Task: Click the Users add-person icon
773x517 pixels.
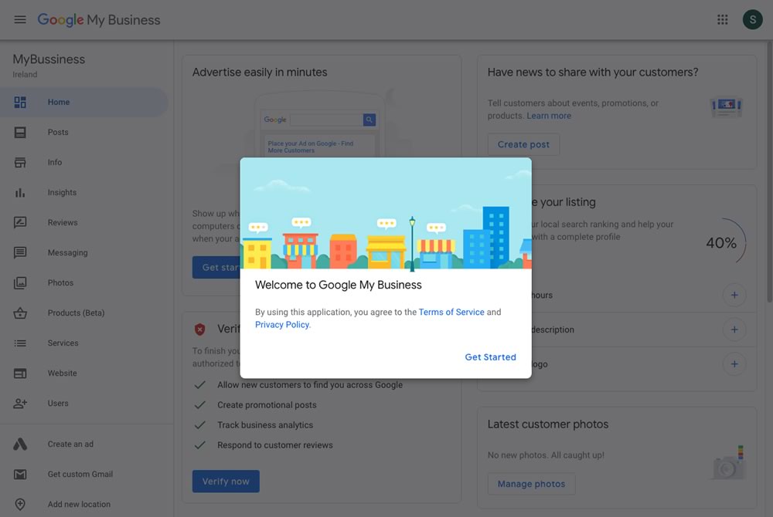Action: pyautogui.click(x=20, y=404)
